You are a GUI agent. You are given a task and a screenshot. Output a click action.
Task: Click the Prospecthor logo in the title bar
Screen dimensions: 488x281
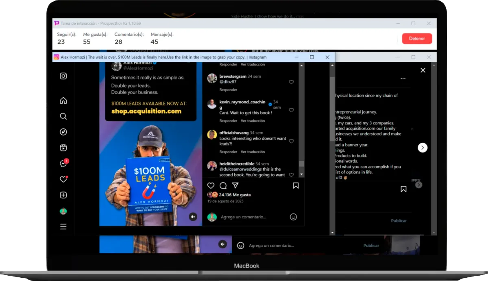click(x=57, y=23)
